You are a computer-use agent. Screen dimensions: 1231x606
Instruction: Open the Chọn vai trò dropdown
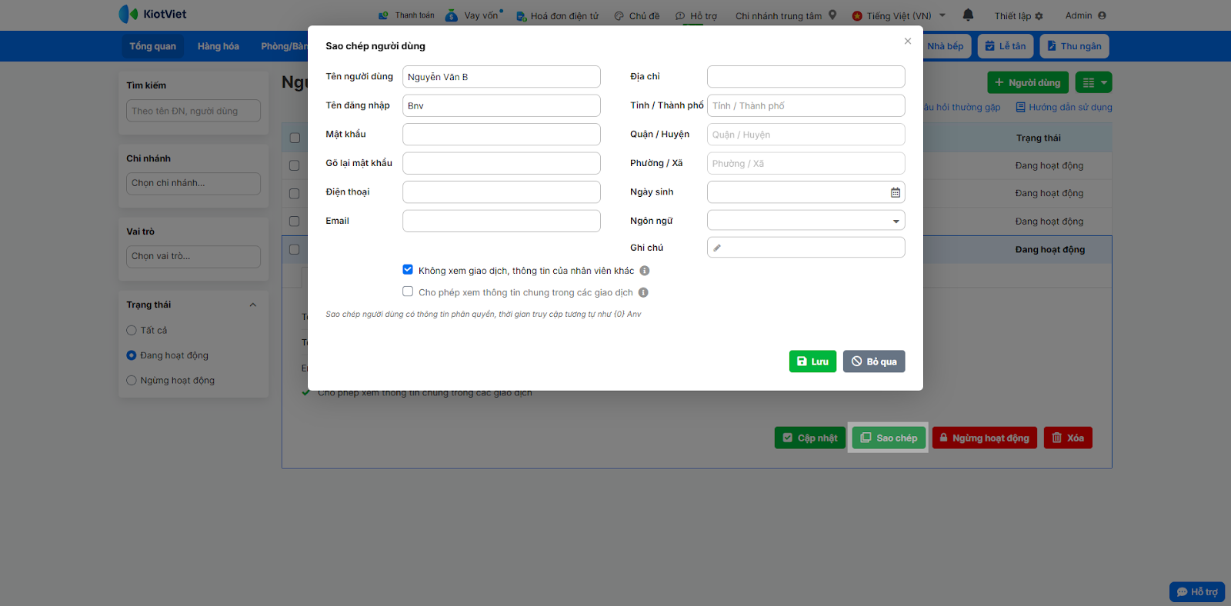click(x=193, y=256)
